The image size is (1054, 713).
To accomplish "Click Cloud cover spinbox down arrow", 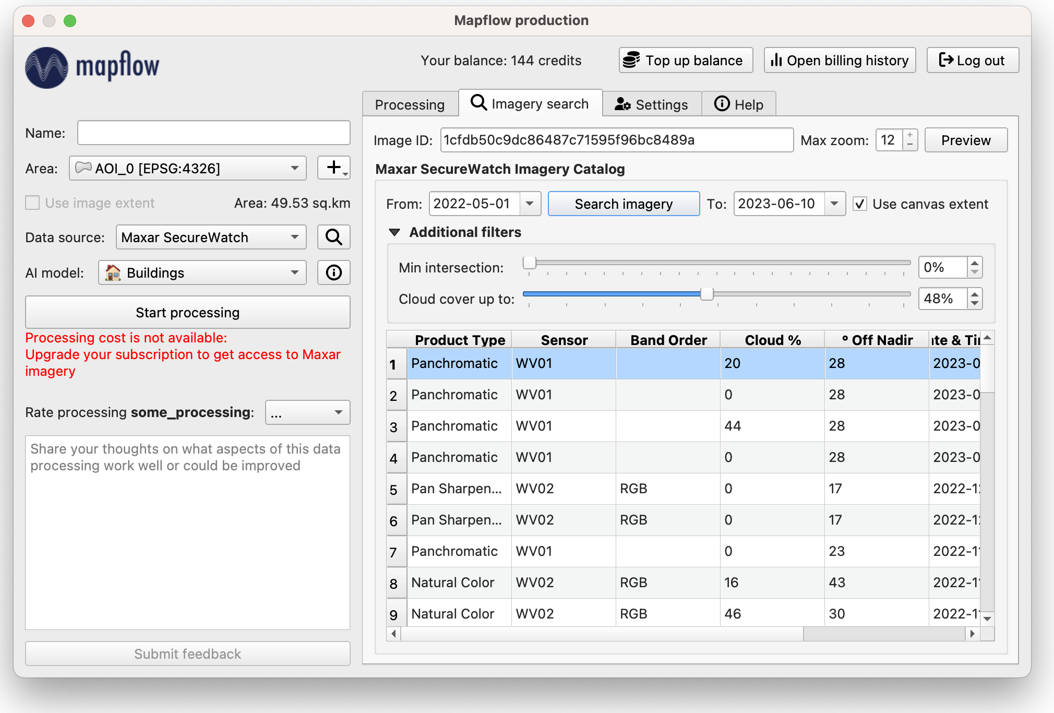I will [x=975, y=304].
